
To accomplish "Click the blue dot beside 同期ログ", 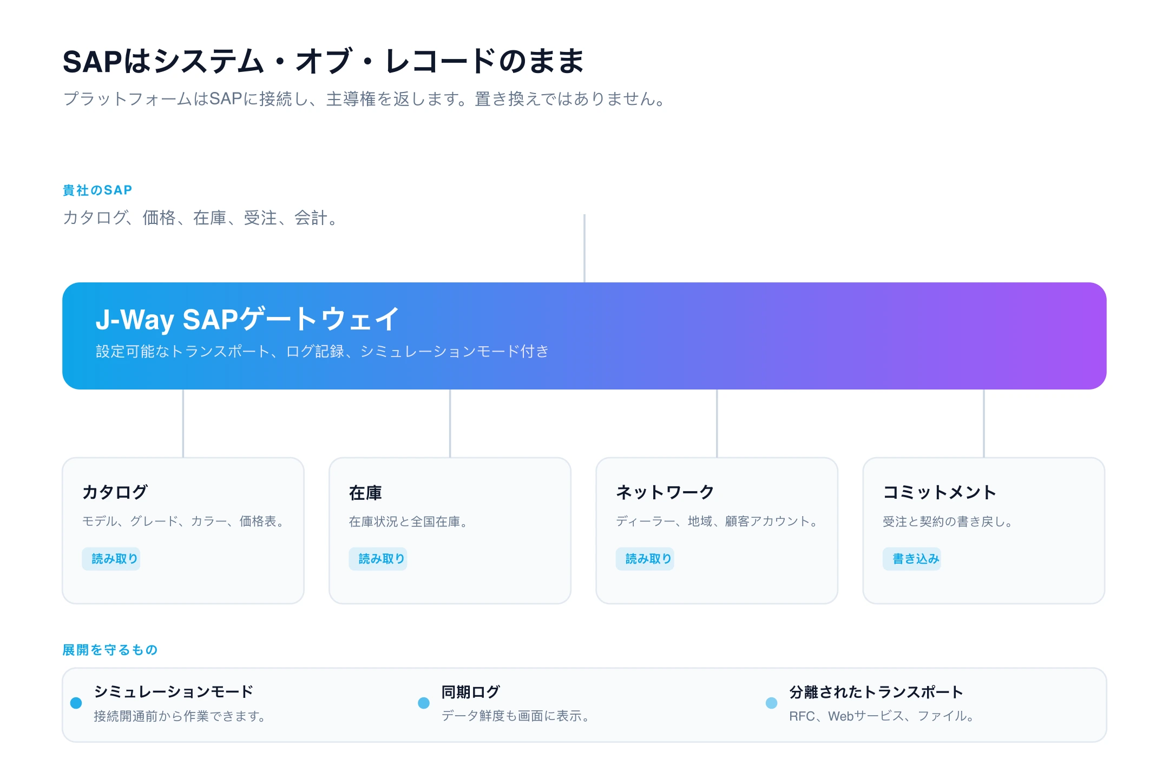I will coord(424,703).
